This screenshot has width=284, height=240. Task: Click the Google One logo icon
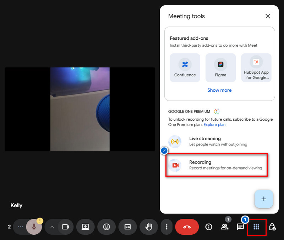pyautogui.click(x=217, y=112)
